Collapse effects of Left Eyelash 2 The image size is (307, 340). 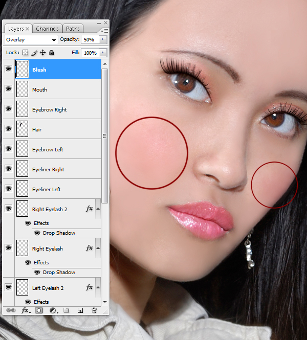pos(98,287)
